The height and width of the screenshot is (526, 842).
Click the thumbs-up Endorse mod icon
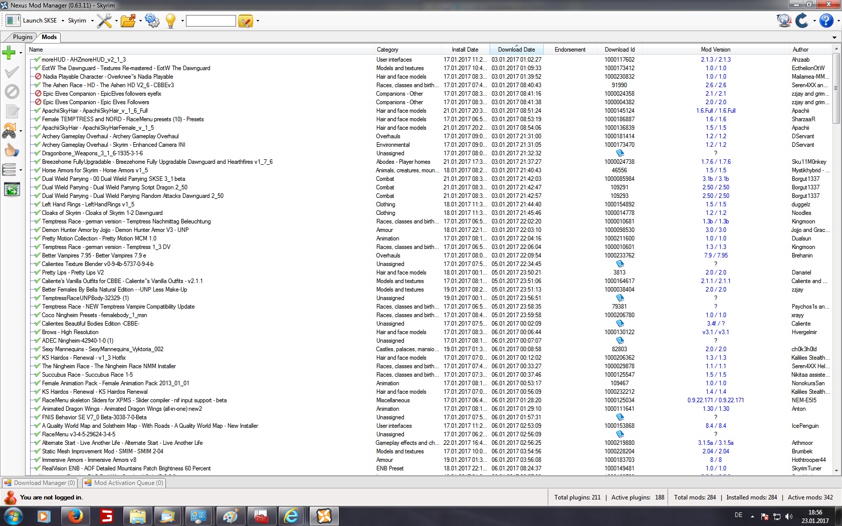tap(11, 150)
